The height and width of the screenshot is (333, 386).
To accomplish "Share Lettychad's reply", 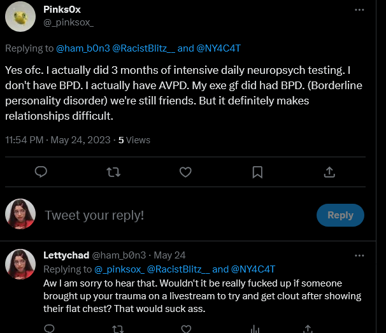I will (x=308, y=329).
